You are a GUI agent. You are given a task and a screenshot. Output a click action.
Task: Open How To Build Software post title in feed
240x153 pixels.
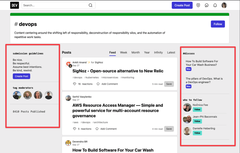tap(113, 150)
